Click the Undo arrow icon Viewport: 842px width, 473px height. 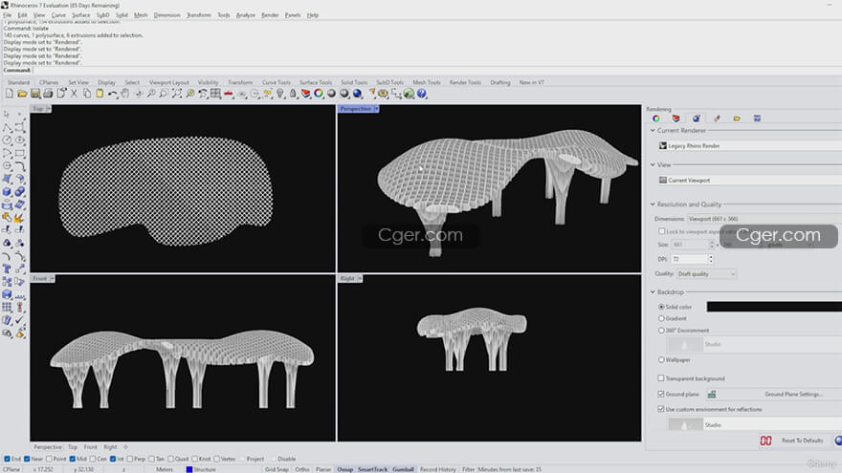coord(113,94)
